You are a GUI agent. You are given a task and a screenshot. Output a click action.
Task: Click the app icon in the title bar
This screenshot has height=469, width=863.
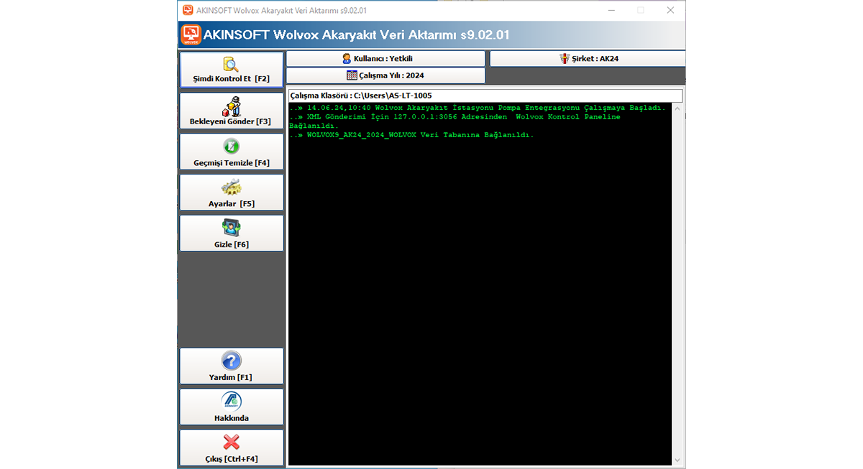pyautogui.click(x=188, y=10)
